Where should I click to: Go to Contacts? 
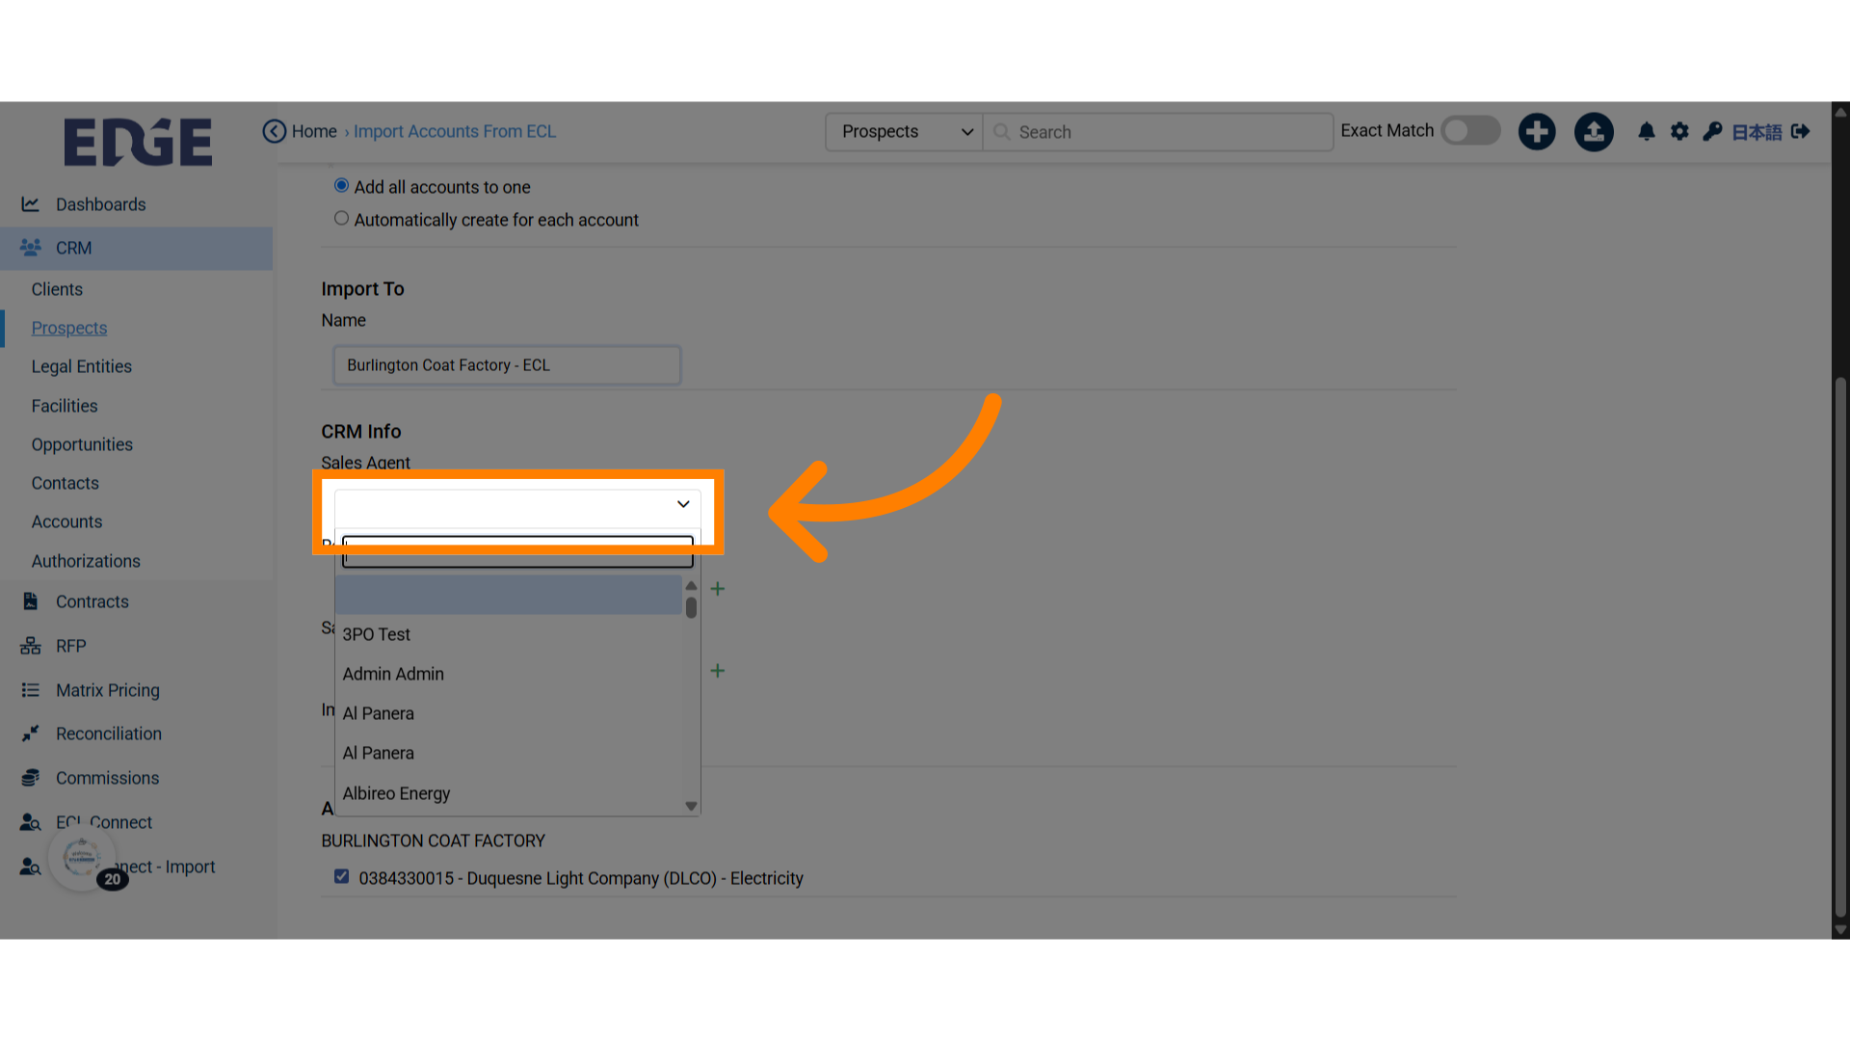pyautogui.click(x=65, y=483)
